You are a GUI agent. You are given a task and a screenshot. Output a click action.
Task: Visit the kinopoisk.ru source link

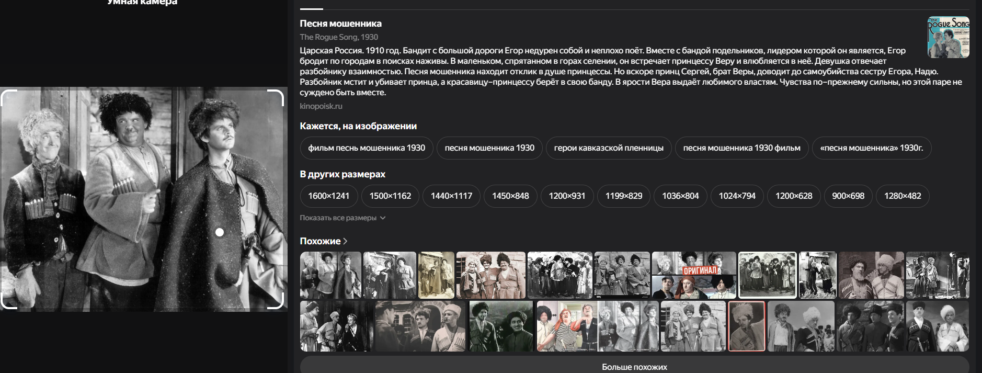321,106
